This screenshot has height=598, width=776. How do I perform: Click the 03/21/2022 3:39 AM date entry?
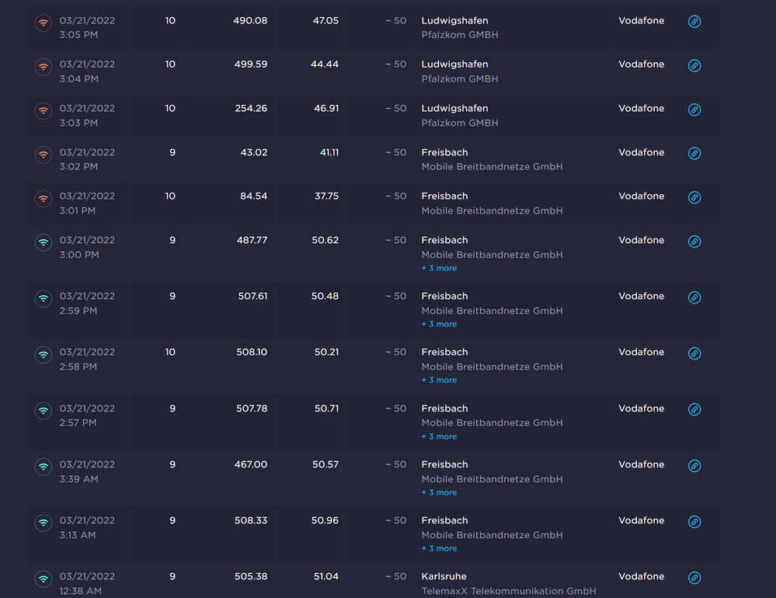pos(87,471)
